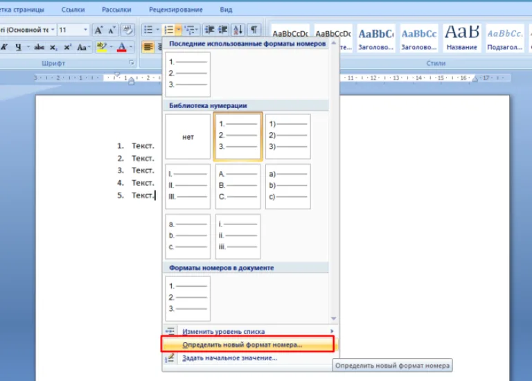Open font size dropdown
Screen dimensions: 532x381
click(x=85, y=30)
